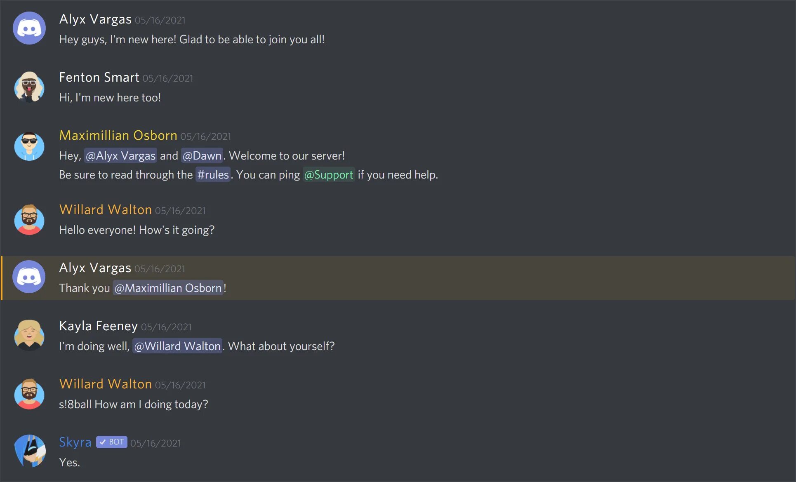
Task: Click the yellow Maximillian Osborn username
Action: [118, 135]
